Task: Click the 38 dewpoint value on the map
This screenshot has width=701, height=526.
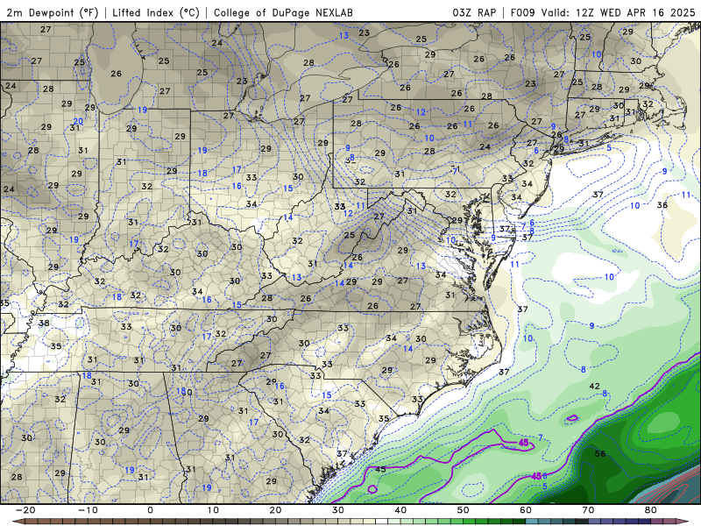Action: coord(44,323)
